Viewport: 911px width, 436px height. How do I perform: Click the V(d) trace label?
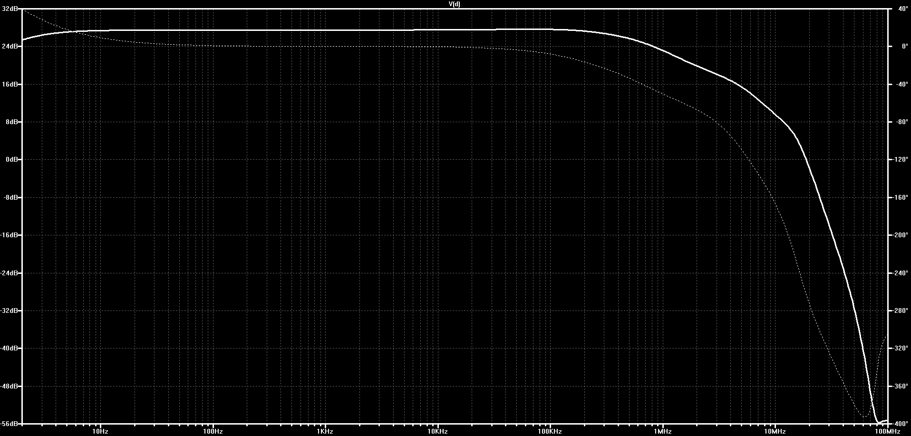tap(455, 4)
